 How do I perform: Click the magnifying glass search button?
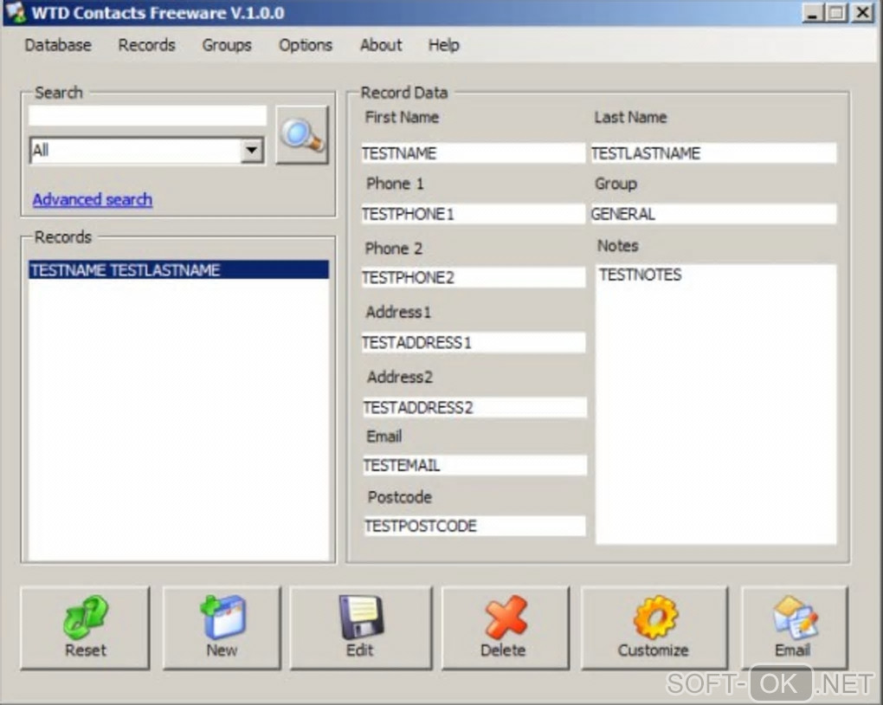(302, 135)
